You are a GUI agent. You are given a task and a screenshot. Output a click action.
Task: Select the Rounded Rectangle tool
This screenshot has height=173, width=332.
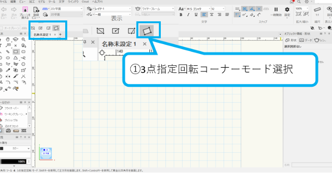23,52
